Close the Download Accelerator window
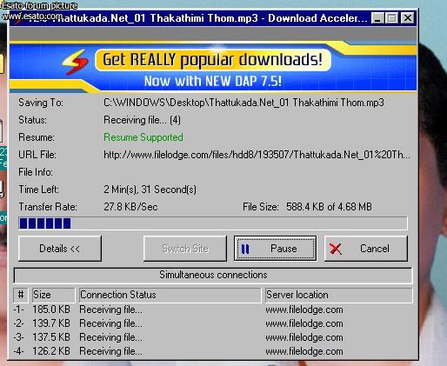 [x=408, y=18]
